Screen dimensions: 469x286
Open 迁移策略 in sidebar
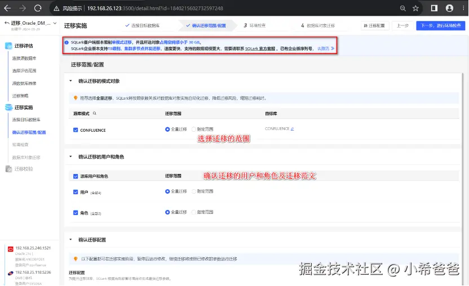[20, 96]
